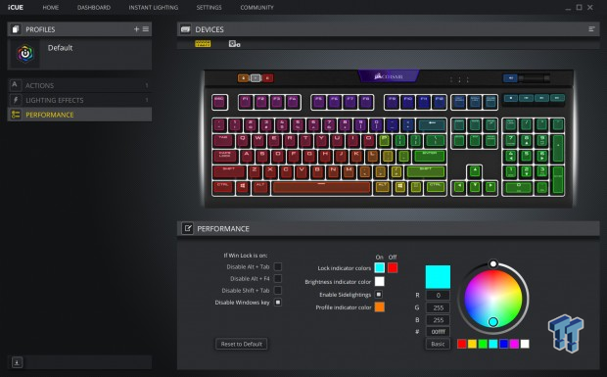Open the Dashboard menu

(x=94, y=8)
